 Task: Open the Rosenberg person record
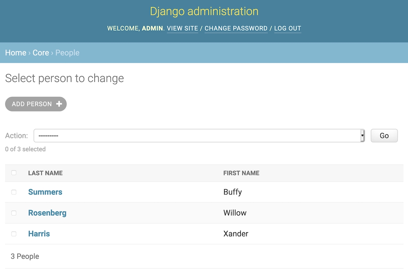[47, 213]
